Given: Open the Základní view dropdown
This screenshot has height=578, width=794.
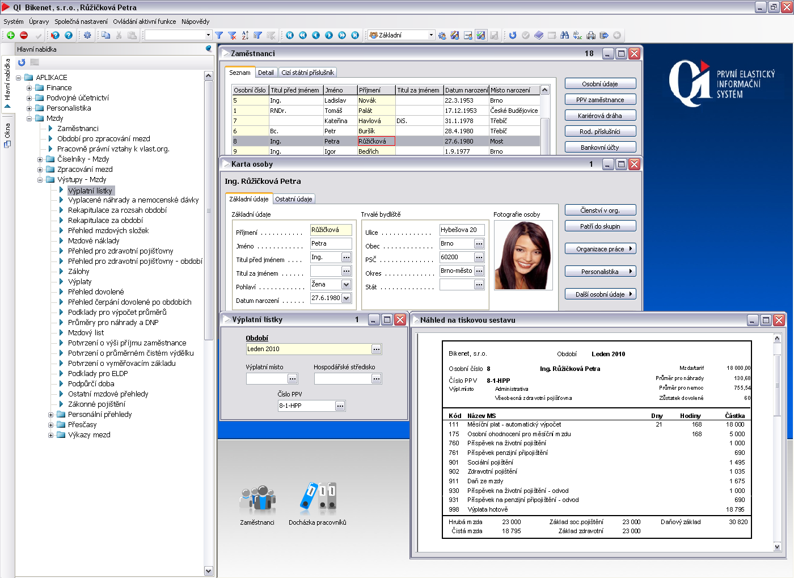Looking at the screenshot, I should tap(431, 35).
